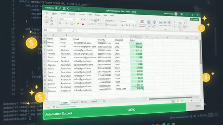This screenshot has width=223, height=125.
Task: Open Cell Styles gallery
Action: pos(154,24)
